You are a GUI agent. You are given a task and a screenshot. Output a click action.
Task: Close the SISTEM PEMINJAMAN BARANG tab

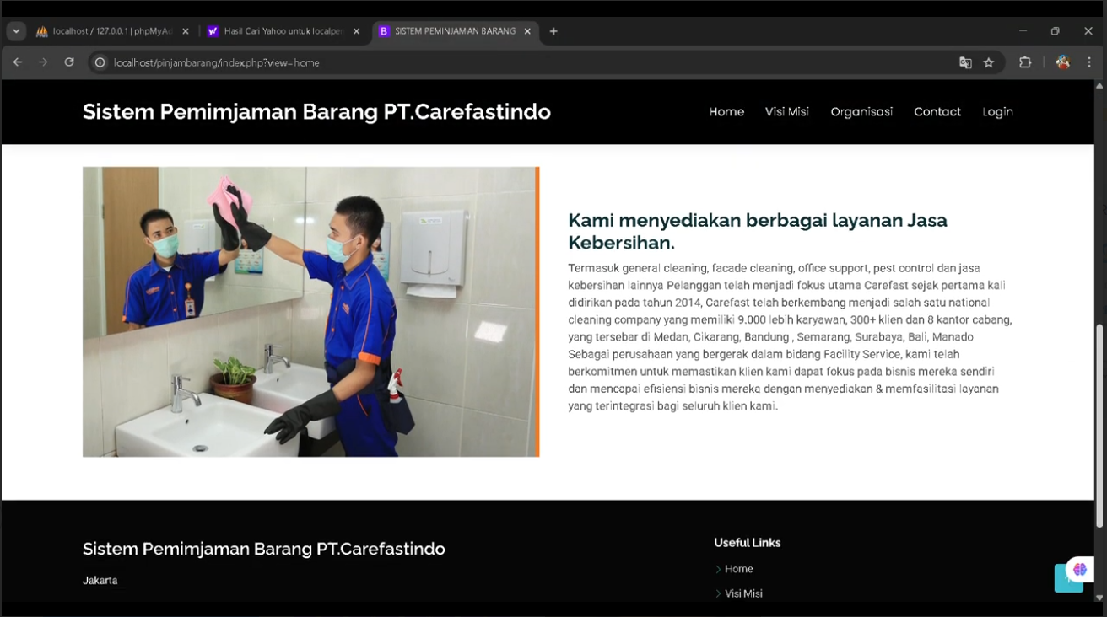tap(527, 31)
